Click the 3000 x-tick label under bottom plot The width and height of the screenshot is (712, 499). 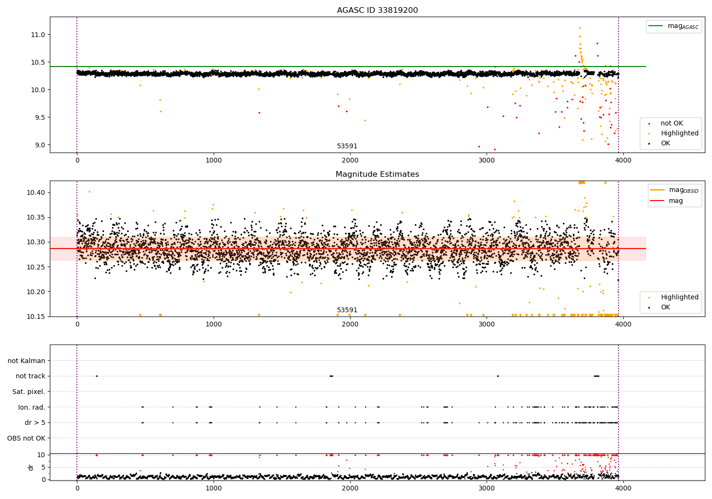tap(487, 488)
